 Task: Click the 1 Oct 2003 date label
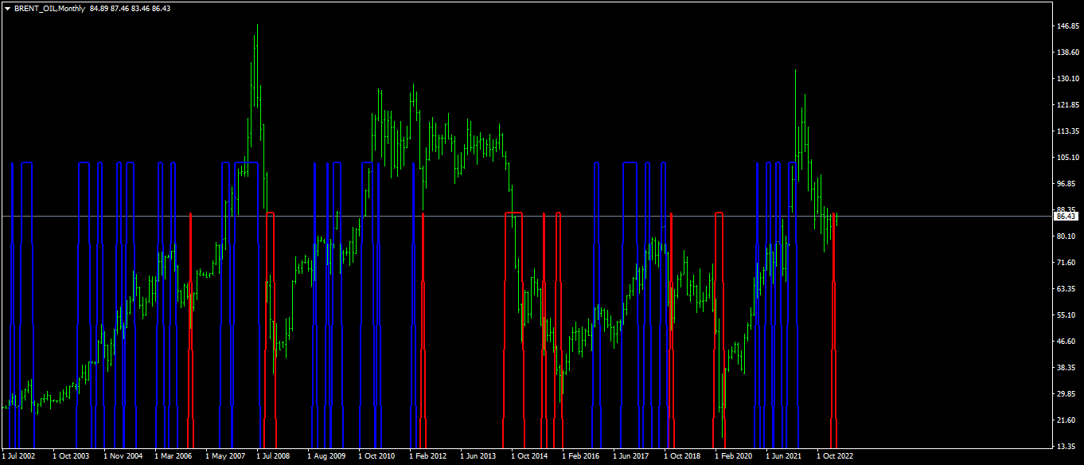(x=71, y=457)
